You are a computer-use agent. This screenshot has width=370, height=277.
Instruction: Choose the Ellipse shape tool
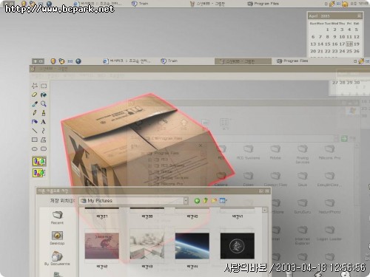pos(35,148)
